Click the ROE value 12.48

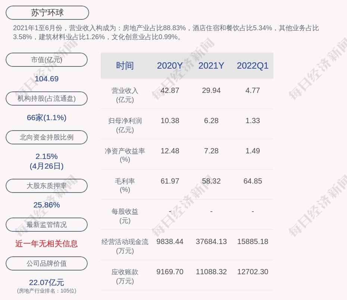click(x=170, y=151)
